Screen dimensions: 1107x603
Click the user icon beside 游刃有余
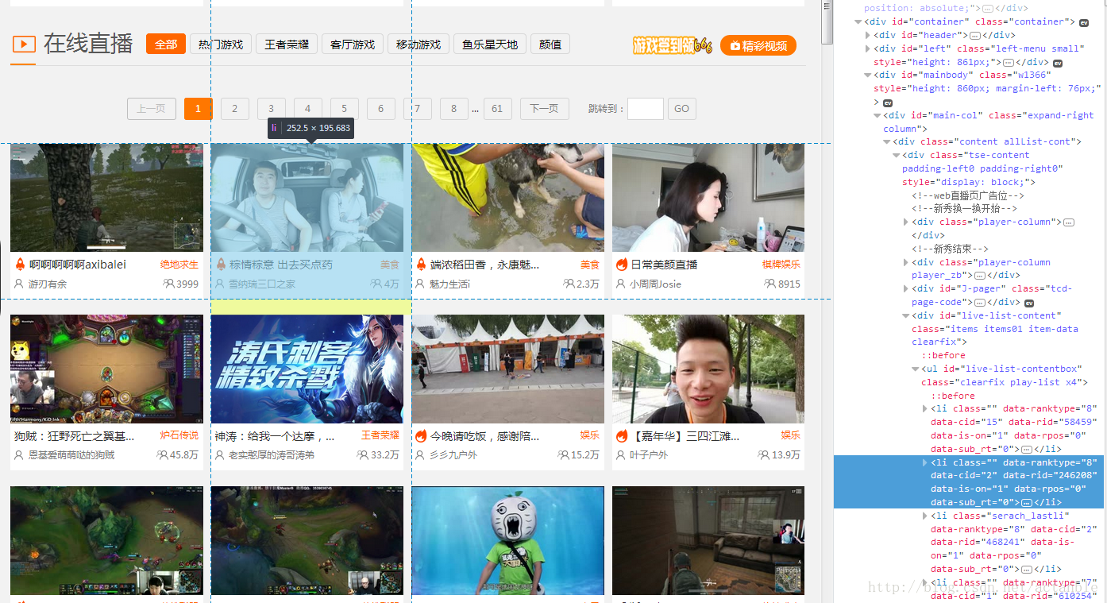(19, 284)
